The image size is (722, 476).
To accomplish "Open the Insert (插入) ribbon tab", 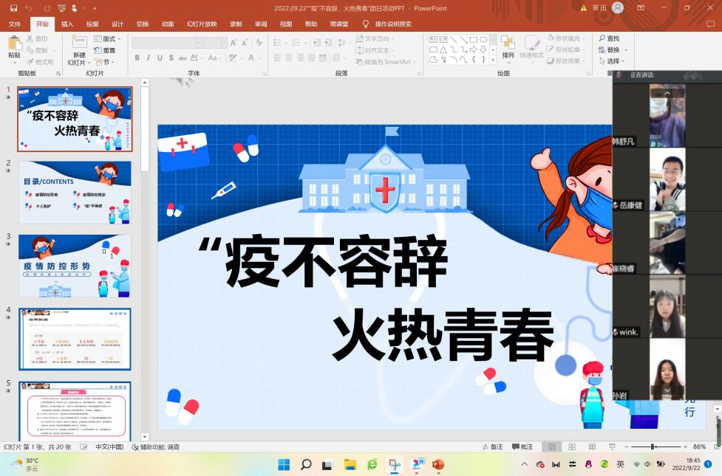I will click(x=67, y=24).
